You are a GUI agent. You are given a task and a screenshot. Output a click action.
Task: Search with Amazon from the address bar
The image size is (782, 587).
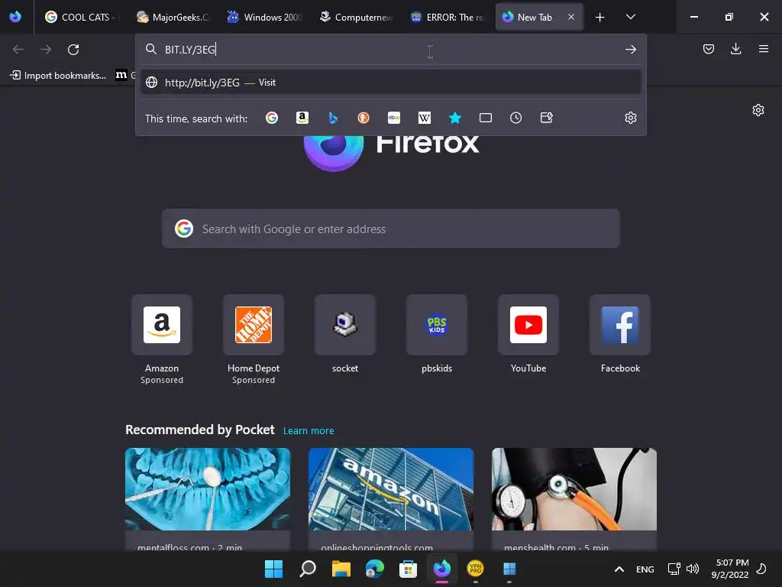point(302,118)
